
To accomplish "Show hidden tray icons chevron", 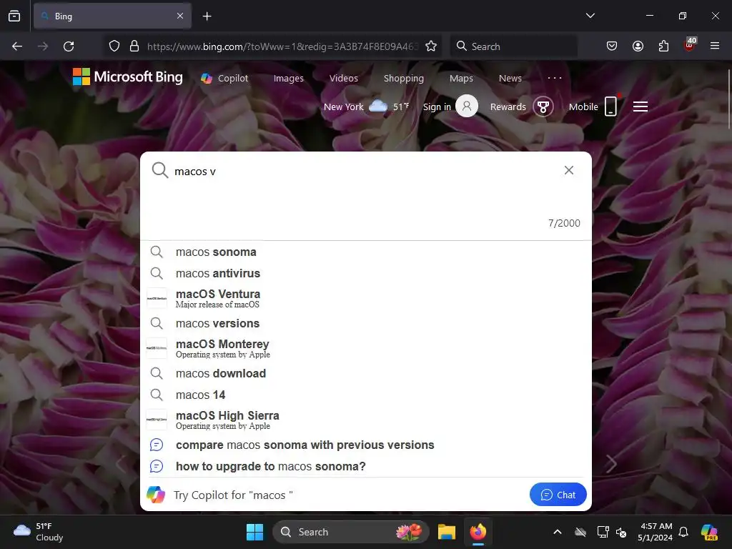I will click(558, 532).
